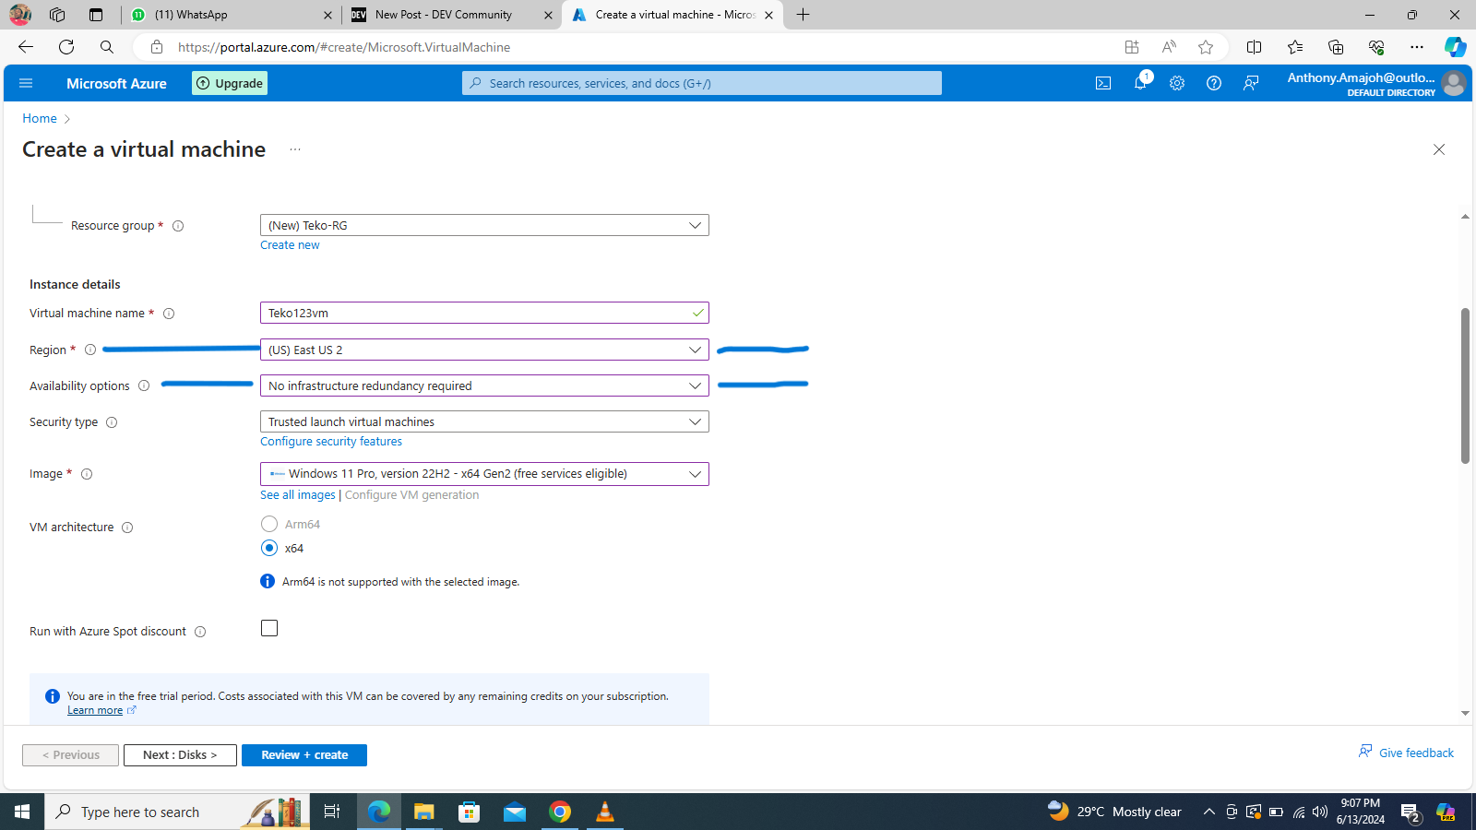1476x830 pixels.
Task: Click the Home breadcrumb link
Action: point(40,118)
